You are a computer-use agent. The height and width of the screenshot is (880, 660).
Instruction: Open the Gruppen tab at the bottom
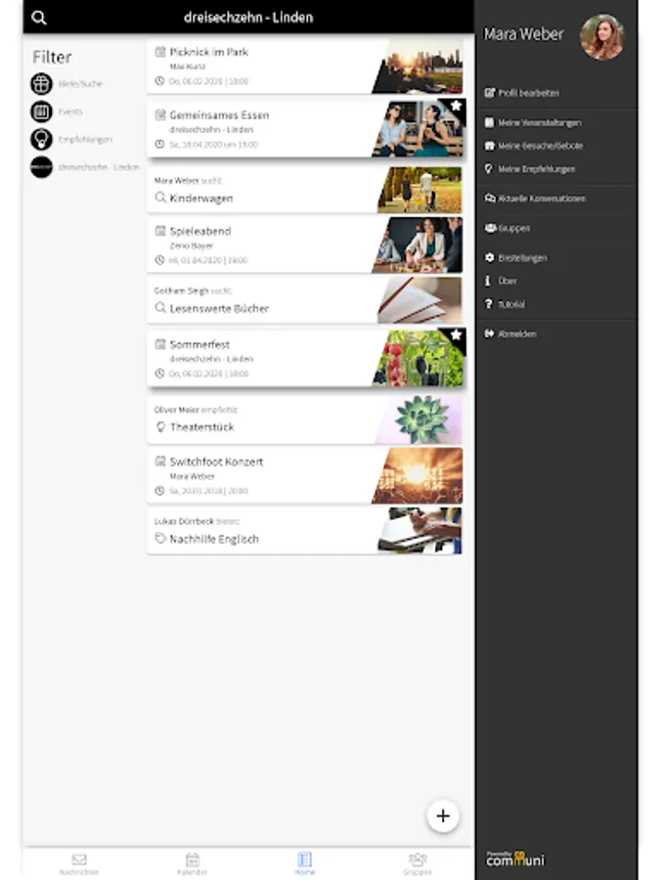[x=417, y=863]
